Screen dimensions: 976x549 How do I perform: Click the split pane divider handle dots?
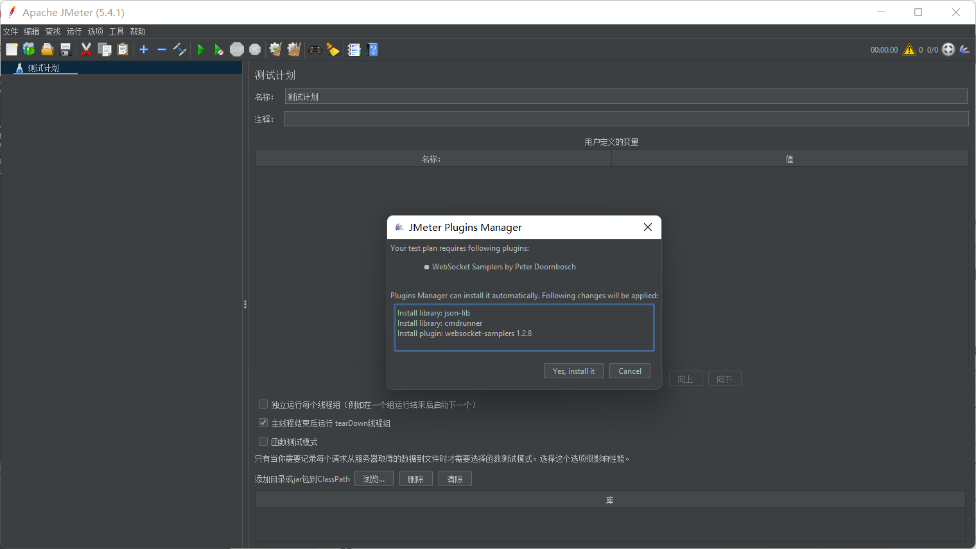(x=245, y=305)
